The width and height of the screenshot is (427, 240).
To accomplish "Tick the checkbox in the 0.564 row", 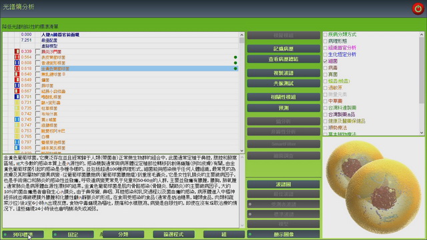I will coord(37,57).
